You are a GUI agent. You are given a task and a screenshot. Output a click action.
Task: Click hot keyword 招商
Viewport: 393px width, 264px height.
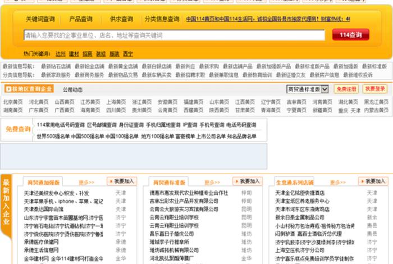click(88, 54)
